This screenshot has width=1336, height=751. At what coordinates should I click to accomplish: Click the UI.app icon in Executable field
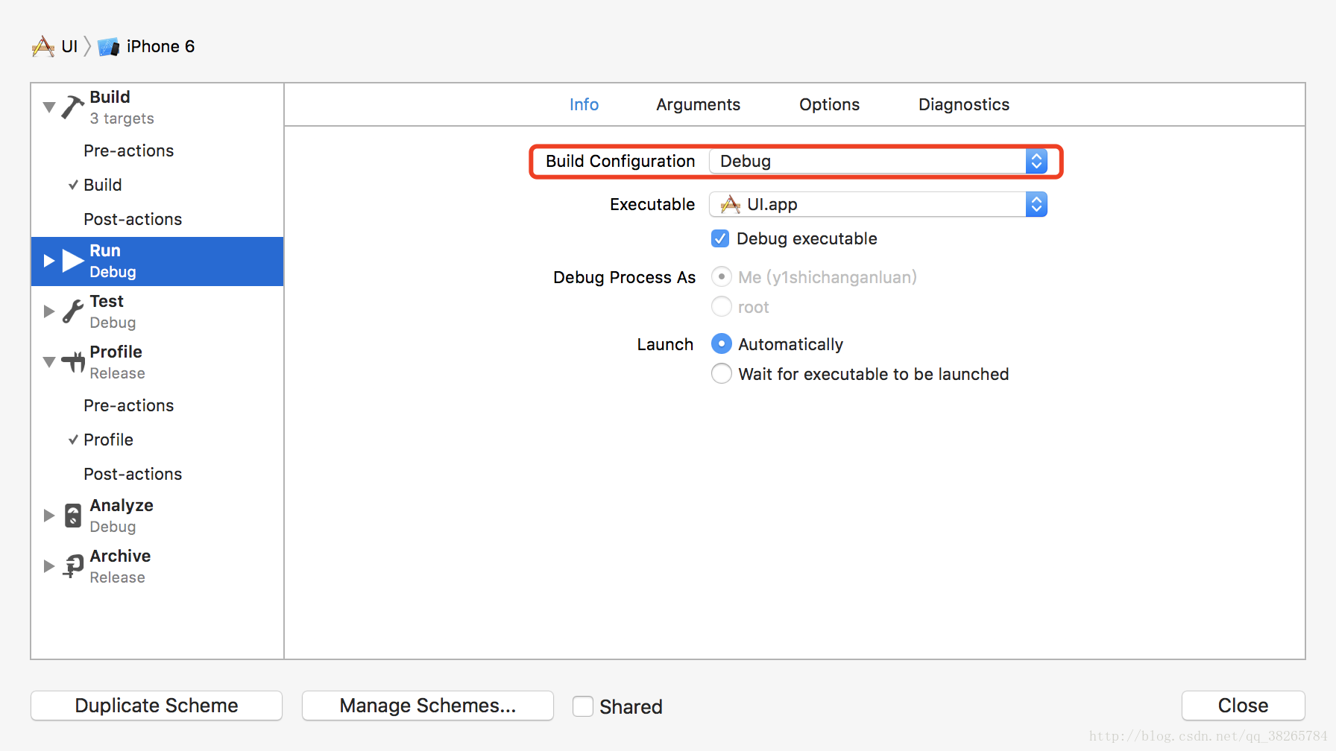pos(731,204)
